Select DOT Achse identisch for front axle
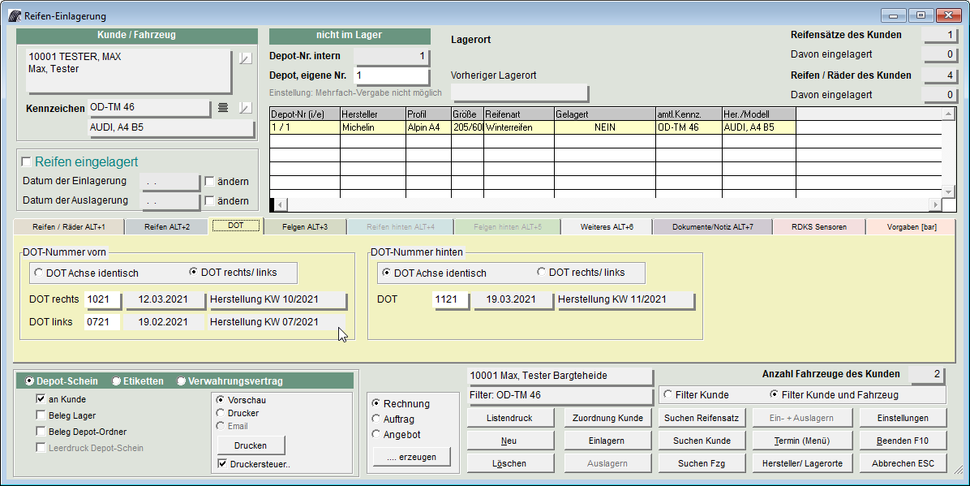This screenshot has width=970, height=486. pos(39,273)
